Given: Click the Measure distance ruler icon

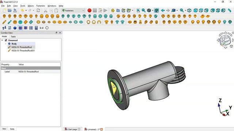Looking at the screenshot, I should [x=230, y=11].
